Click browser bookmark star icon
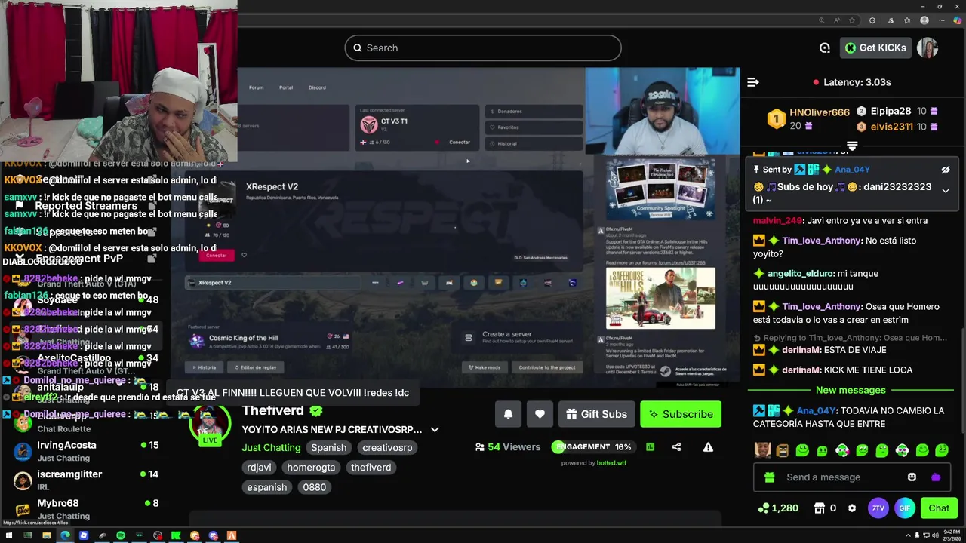Image resolution: width=966 pixels, height=543 pixels. point(852,20)
